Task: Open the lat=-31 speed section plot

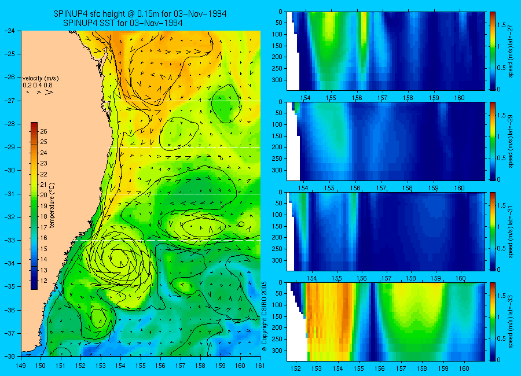Action: pyautogui.click(x=386, y=231)
